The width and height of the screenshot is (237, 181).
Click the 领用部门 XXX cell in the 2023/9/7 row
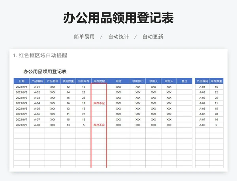pyautogui.click(x=138, y=120)
